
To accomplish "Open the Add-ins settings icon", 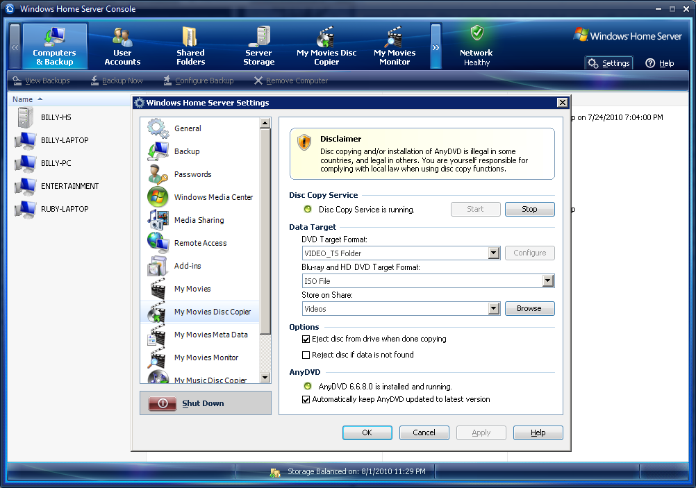I will point(158,266).
